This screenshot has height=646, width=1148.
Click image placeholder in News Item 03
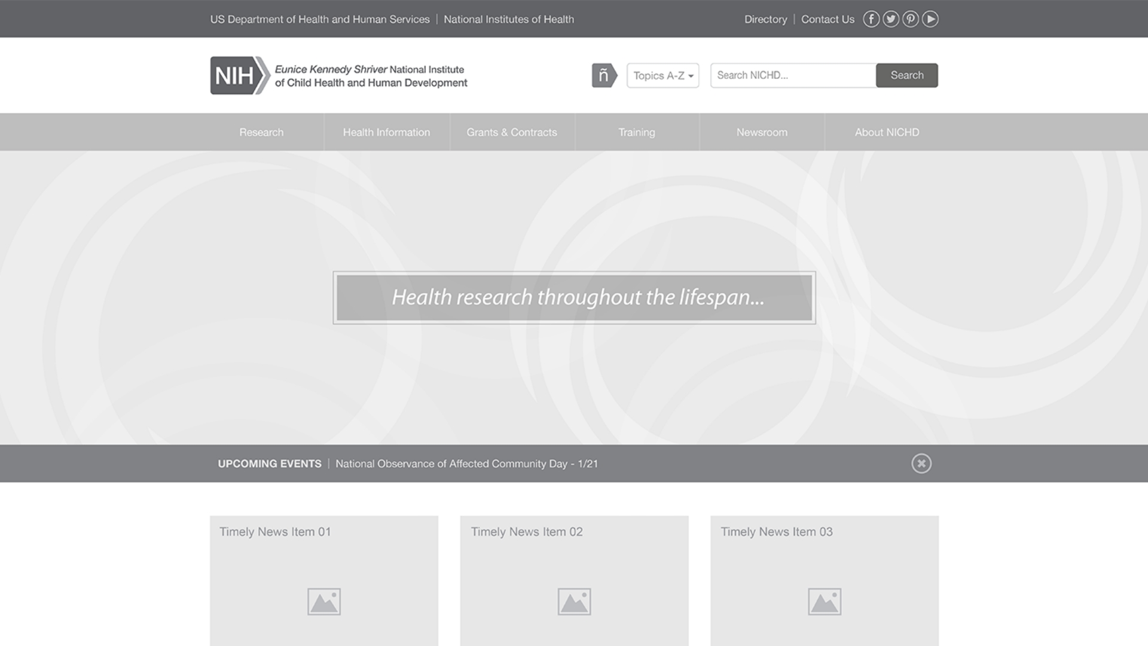[825, 602]
